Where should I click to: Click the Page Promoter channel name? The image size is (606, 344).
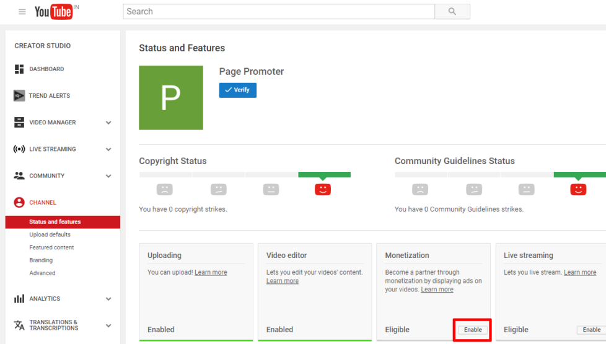coord(251,71)
